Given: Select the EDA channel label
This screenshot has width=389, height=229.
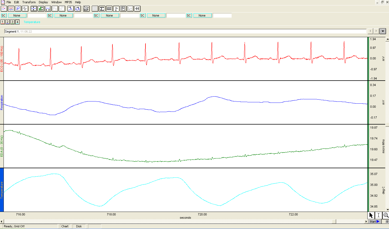Looking at the screenshot, I should (2, 146).
